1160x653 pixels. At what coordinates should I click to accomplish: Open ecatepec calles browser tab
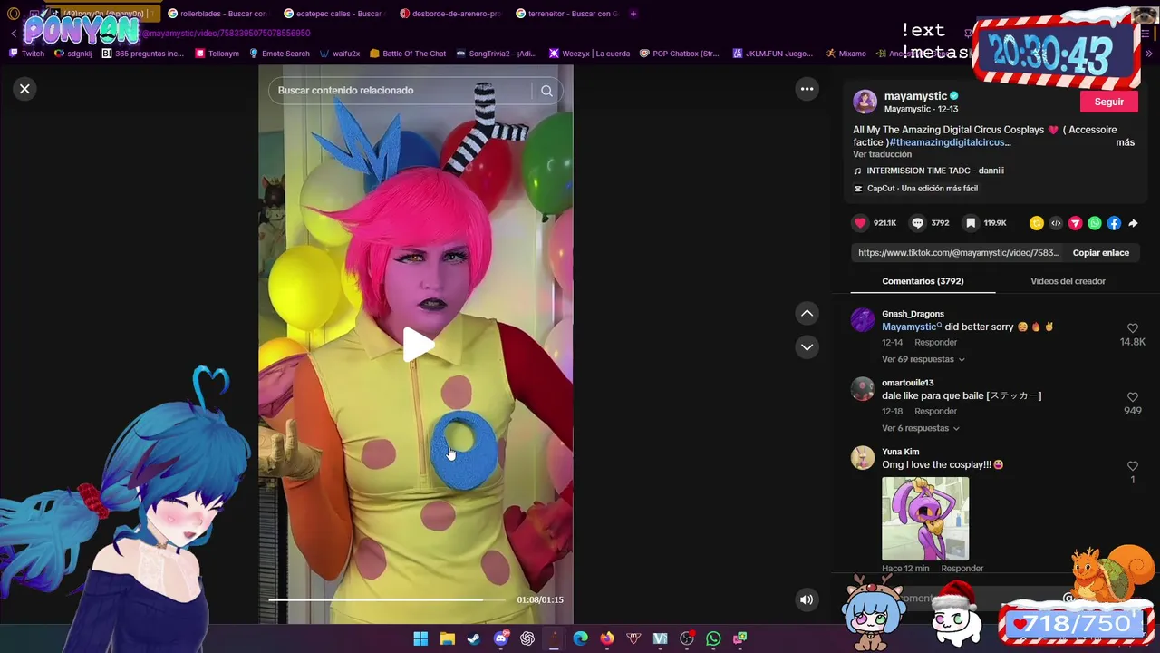point(333,14)
